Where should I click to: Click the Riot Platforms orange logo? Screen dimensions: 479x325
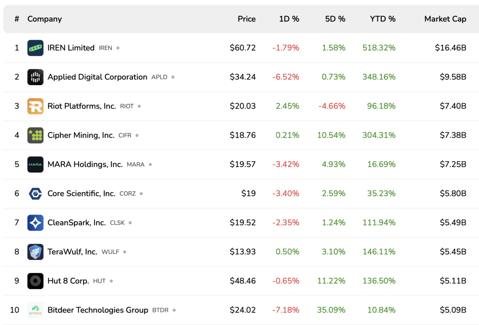pos(36,106)
